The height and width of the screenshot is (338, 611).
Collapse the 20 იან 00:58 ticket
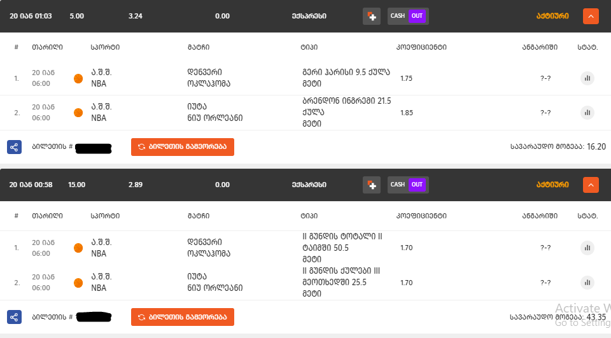coord(591,185)
